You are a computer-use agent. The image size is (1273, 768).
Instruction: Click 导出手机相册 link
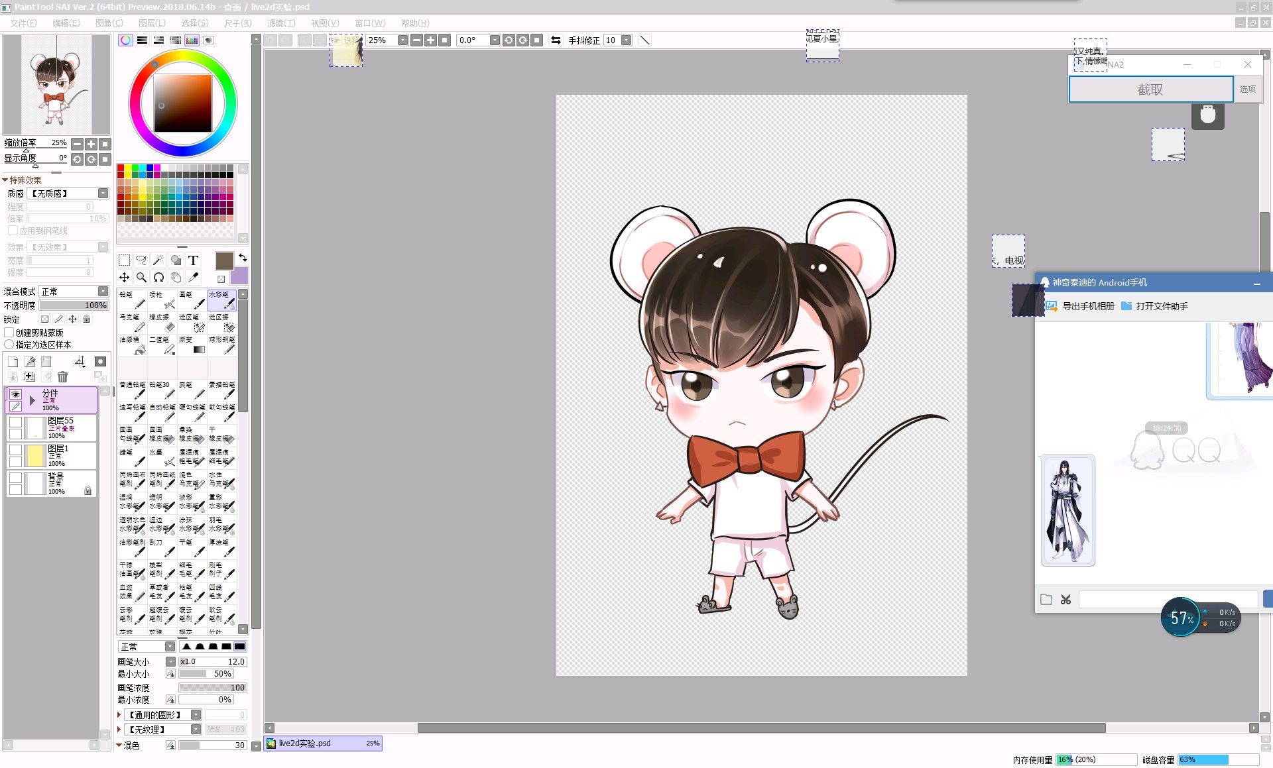(x=1087, y=305)
